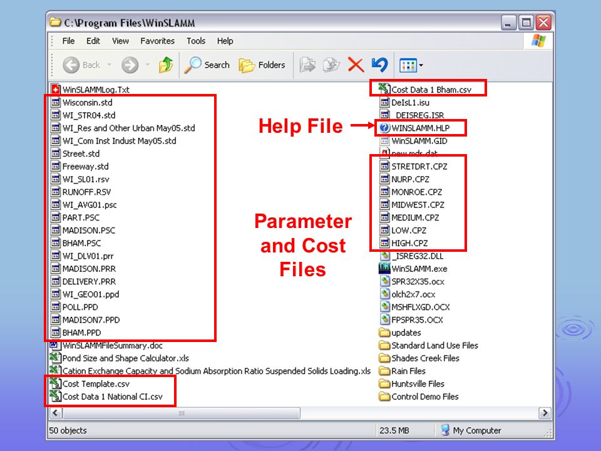Click the horizontal scrollbar thumb
The image size is (601, 451).
pyautogui.click(x=182, y=413)
